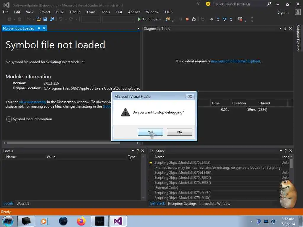303x227 pixels.
Task: Click the debug process toolbar icon after Continue
Action: click(x=167, y=19)
